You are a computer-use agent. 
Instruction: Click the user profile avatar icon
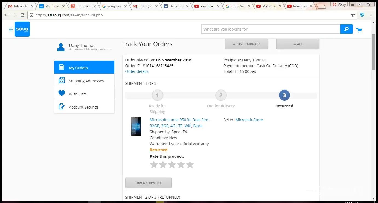pyautogui.click(x=61, y=47)
